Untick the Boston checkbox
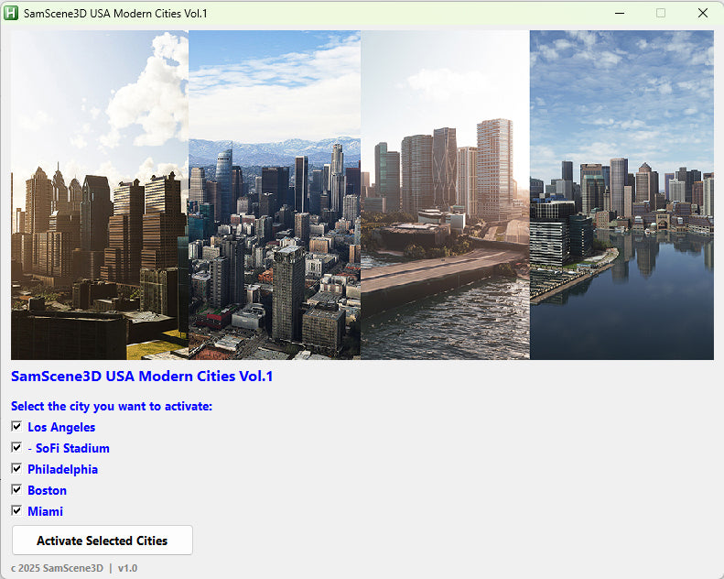 pos(16,490)
